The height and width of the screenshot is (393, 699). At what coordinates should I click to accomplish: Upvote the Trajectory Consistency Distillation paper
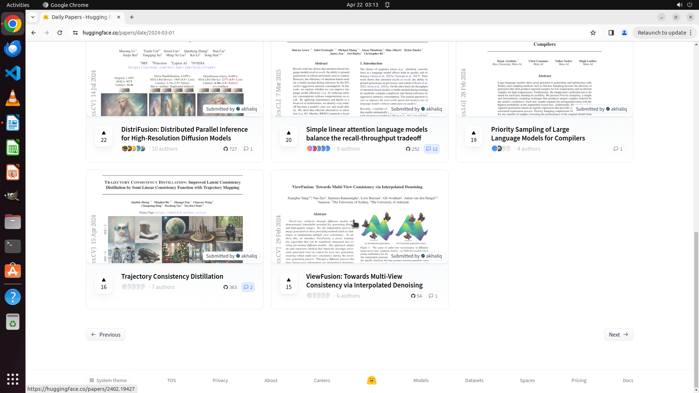click(104, 283)
